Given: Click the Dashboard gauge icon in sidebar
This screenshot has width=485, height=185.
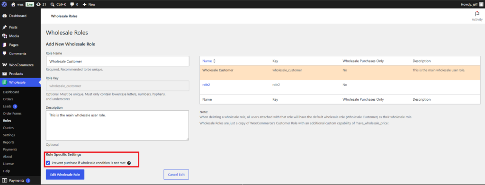Looking at the screenshot, I should pos(5,16).
